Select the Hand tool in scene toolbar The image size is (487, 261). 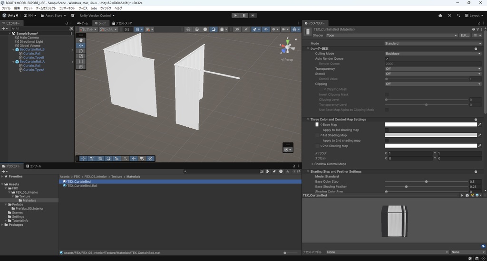click(81, 40)
